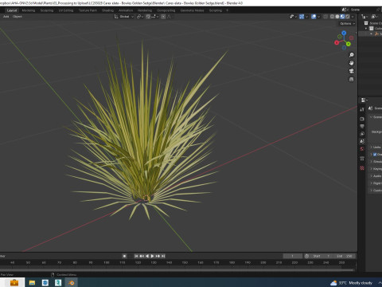Switch to the Rendering workspace

click(145, 10)
